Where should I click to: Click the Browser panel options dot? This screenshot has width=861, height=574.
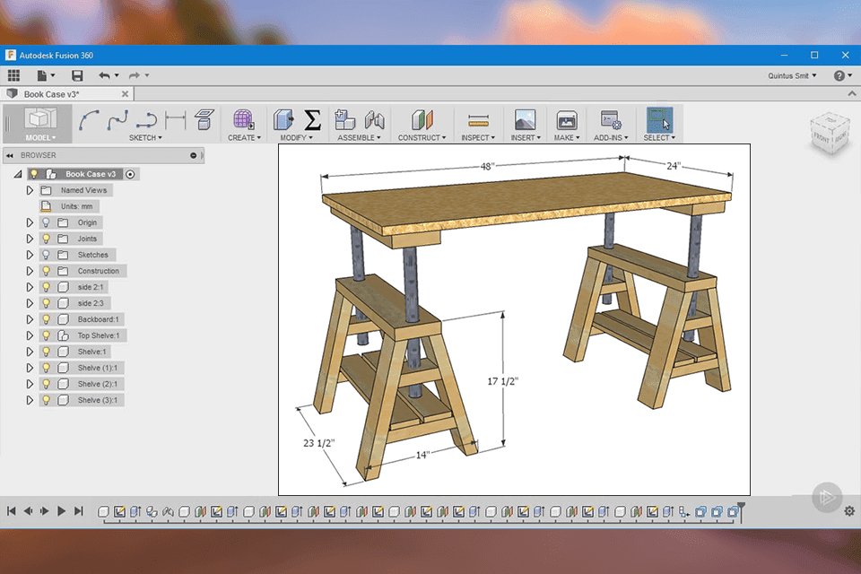tap(194, 155)
